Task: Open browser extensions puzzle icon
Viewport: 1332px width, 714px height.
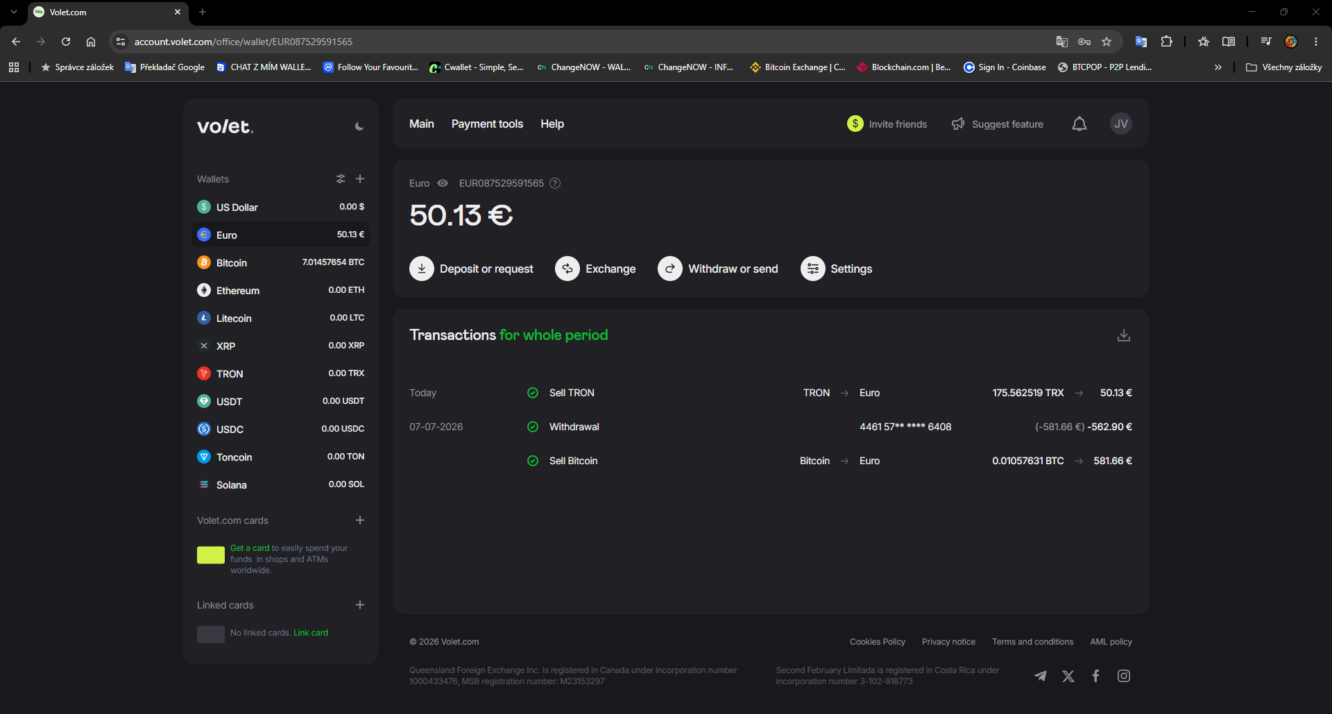Action: 1167,42
